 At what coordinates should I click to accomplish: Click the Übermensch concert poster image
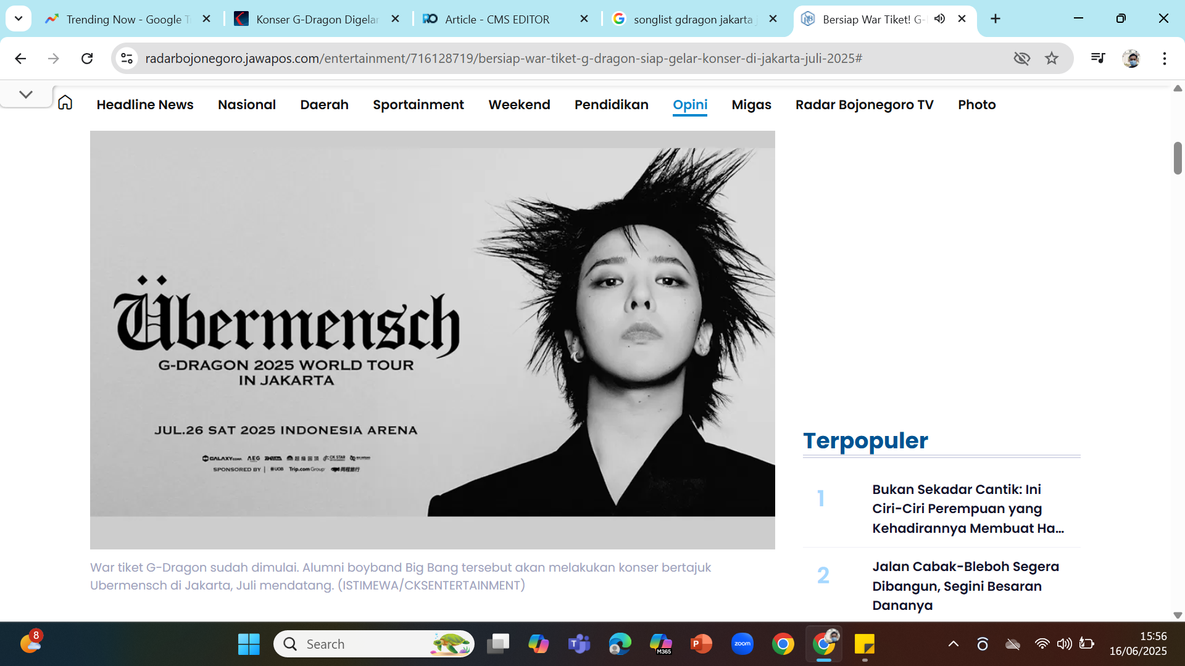[x=433, y=340]
